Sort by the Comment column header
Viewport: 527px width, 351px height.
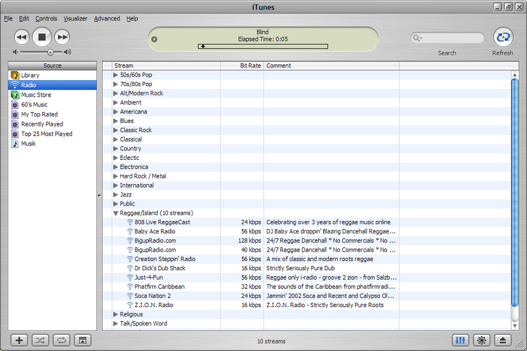coord(332,66)
